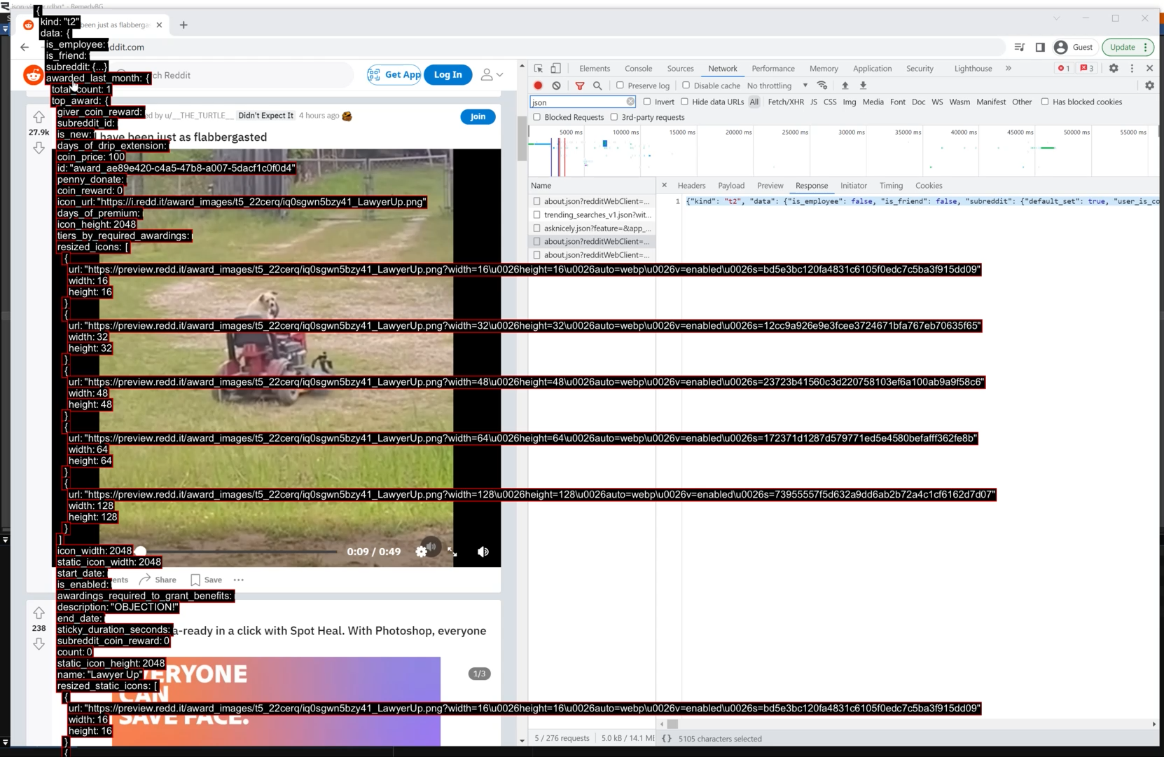Open the Headers tab of the request
The height and width of the screenshot is (757, 1164).
pos(691,186)
